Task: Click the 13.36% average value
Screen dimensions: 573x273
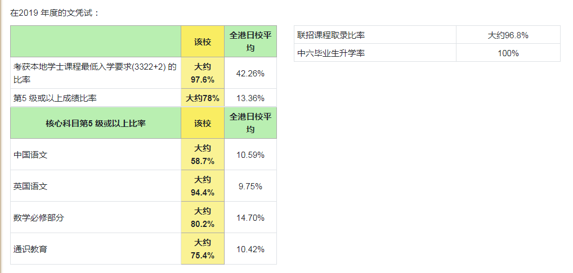Action: point(250,98)
